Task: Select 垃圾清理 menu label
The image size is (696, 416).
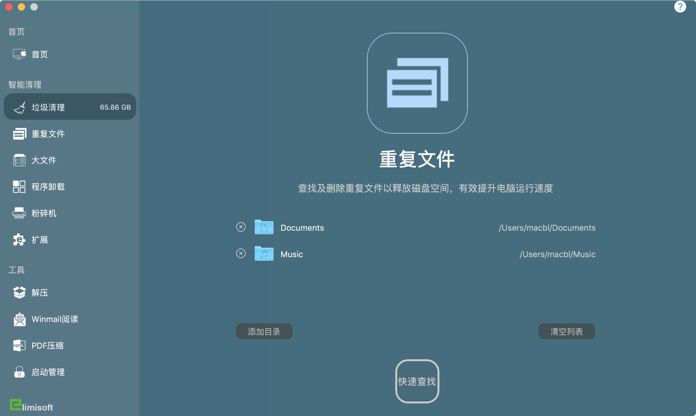Action: click(48, 107)
